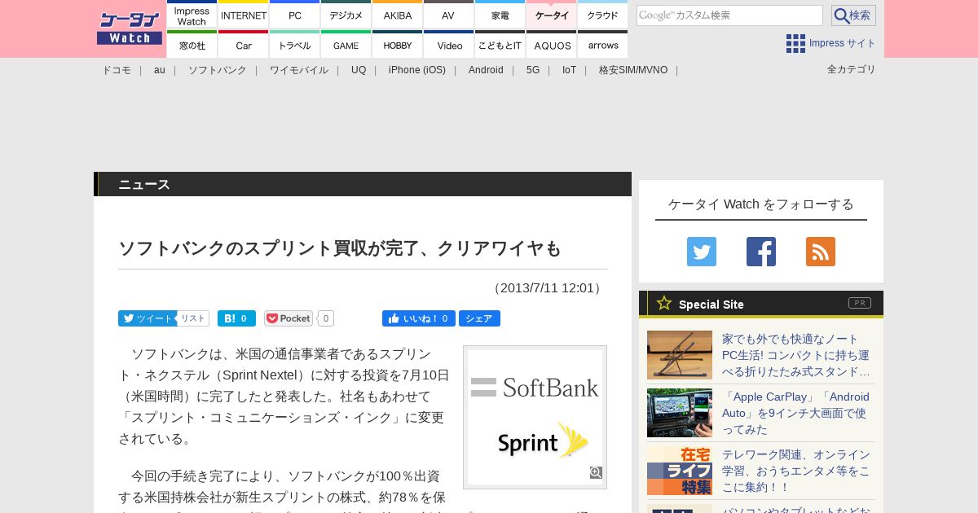The image size is (978, 513).
Task: Open Twitter follow icon in sidebar
Action: coord(702,252)
